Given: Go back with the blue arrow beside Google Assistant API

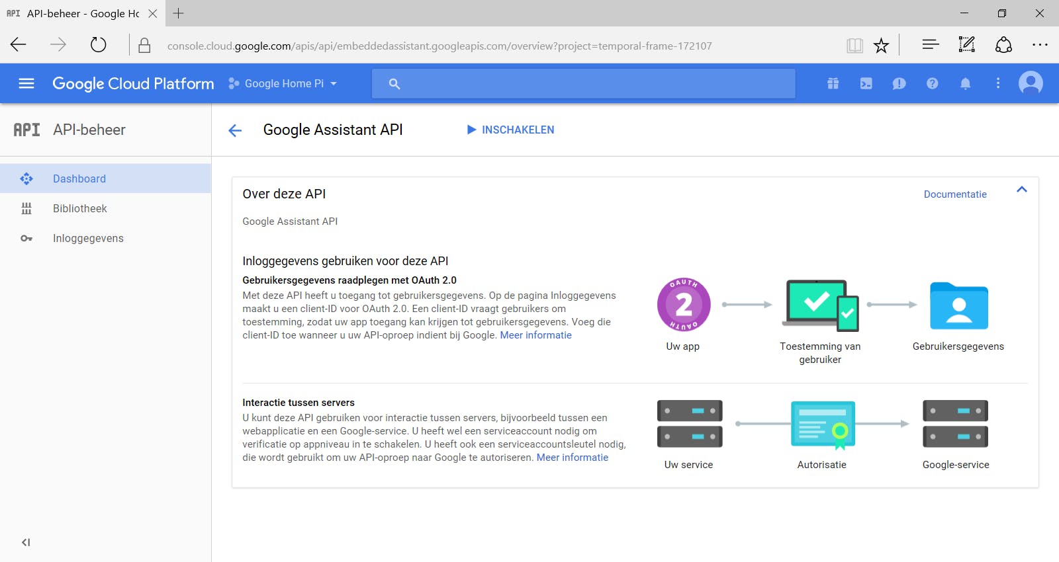Looking at the screenshot, I should (235, 130).
